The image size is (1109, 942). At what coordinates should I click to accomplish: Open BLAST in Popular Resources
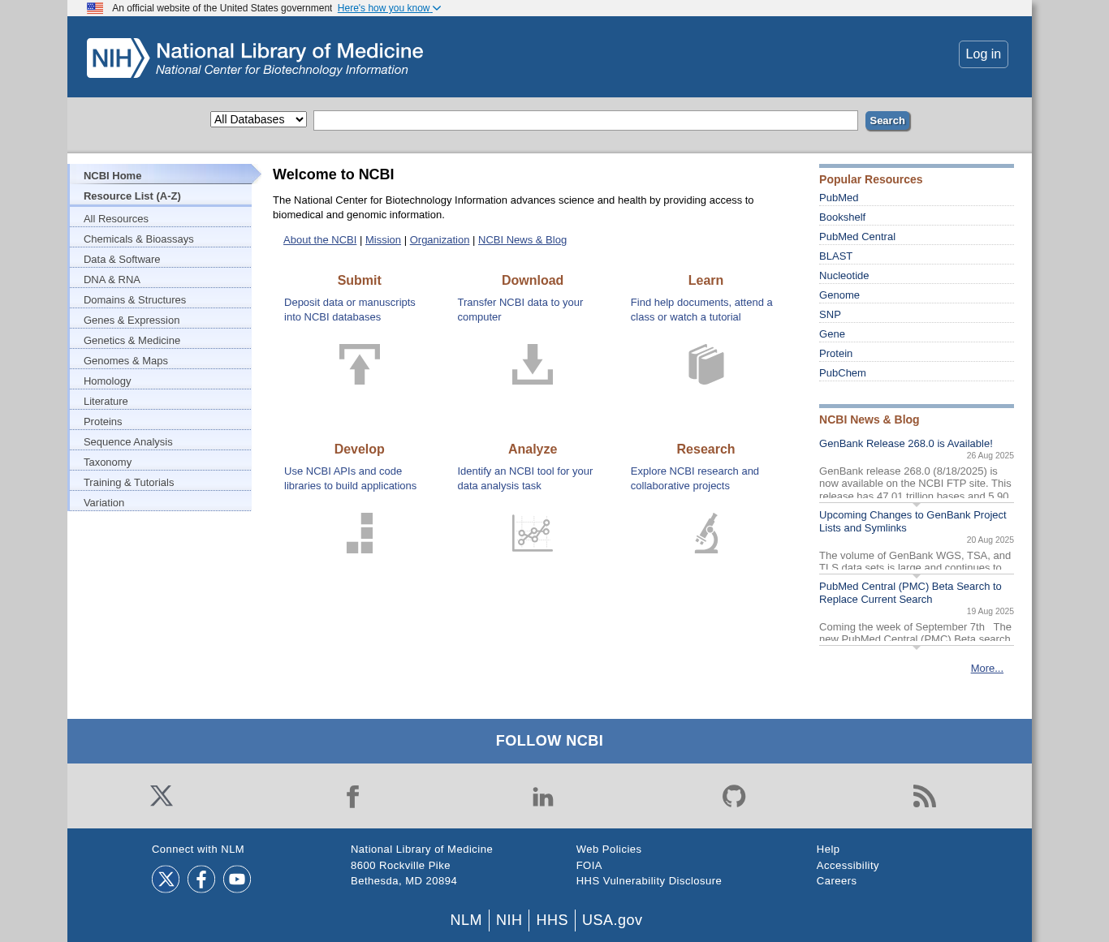[x=835, y=256]
